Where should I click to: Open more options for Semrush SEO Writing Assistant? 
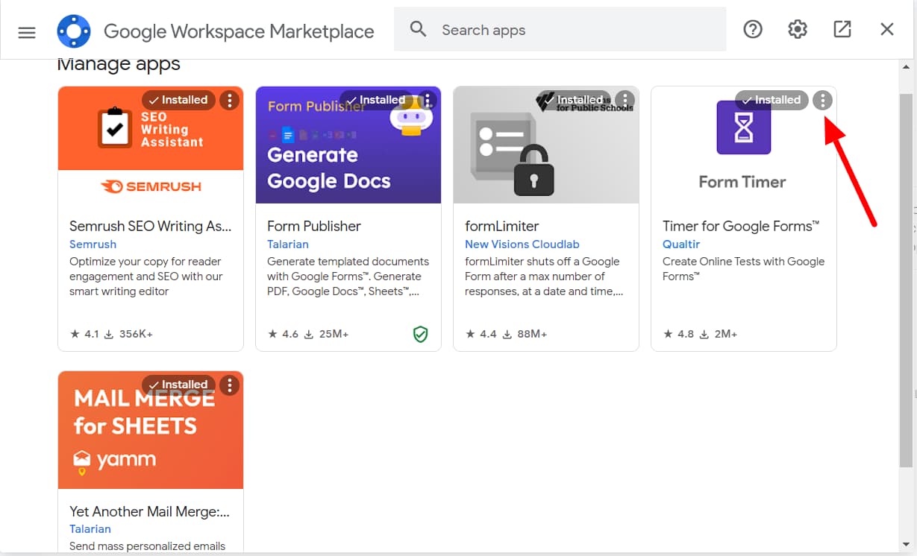[x=229, y=100]
